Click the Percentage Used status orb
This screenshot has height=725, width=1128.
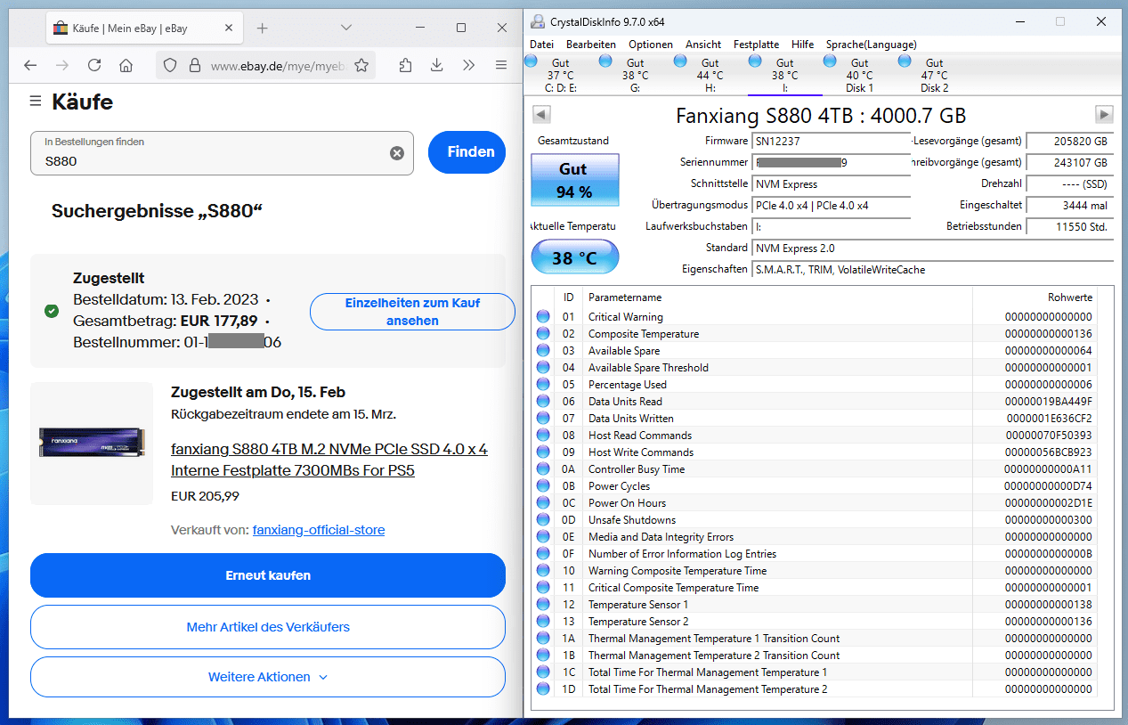(543, 385)
